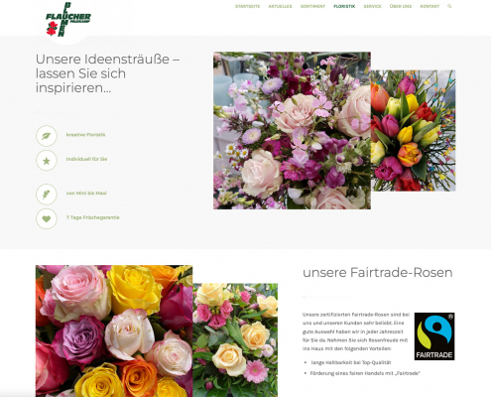Click the heading Unsere Ideensträuße
491x397 pixels.
108,73
